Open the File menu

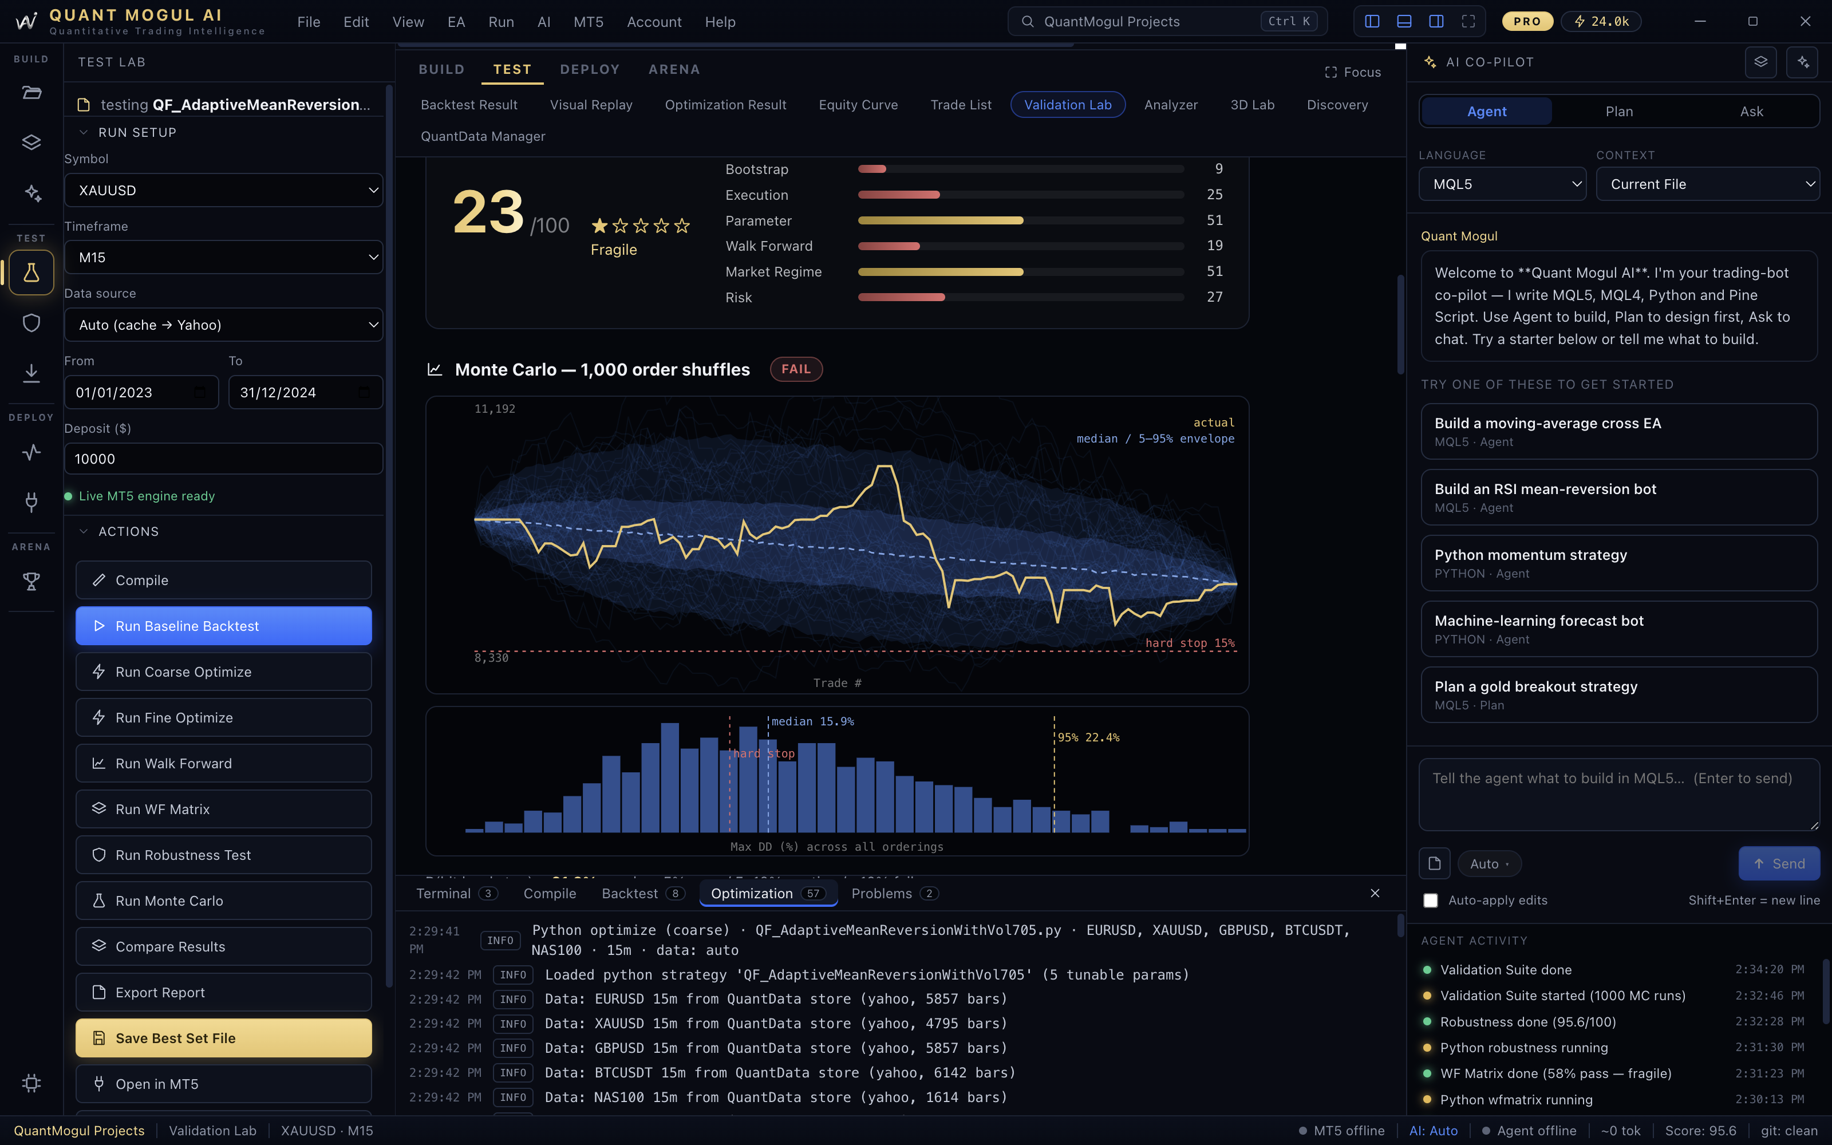[x=309, y=22]
